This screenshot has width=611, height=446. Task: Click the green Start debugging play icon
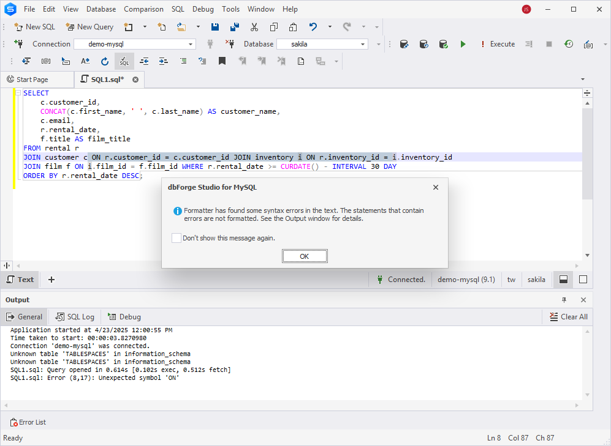tap(463, 44)
